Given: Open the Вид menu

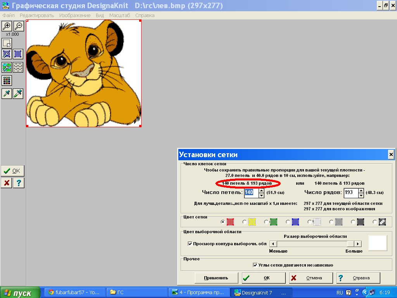Looking at the screenshot, I should [100, 15].
